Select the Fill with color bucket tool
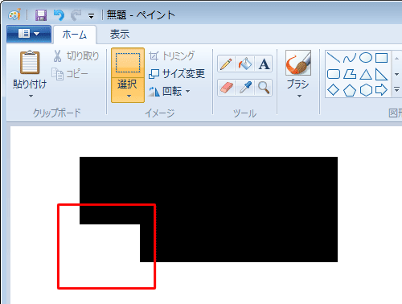 245,64
